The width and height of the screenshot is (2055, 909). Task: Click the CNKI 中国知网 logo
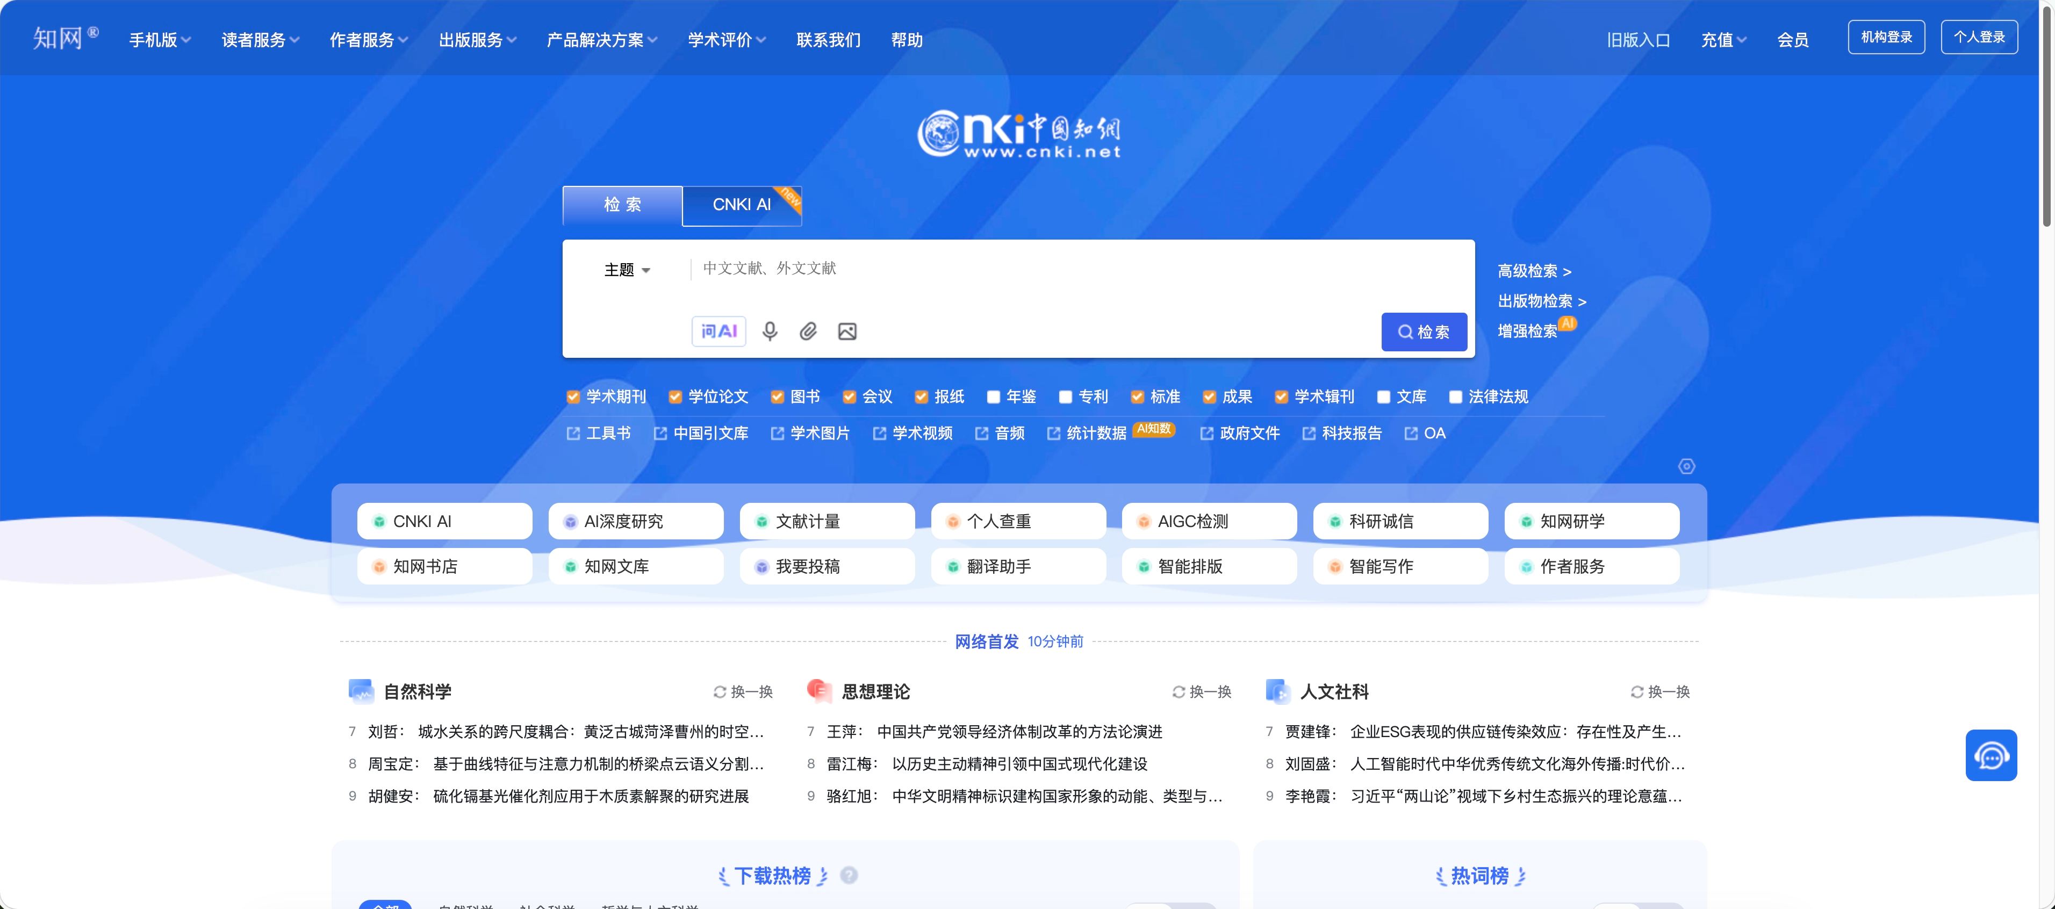[1019, 134]
